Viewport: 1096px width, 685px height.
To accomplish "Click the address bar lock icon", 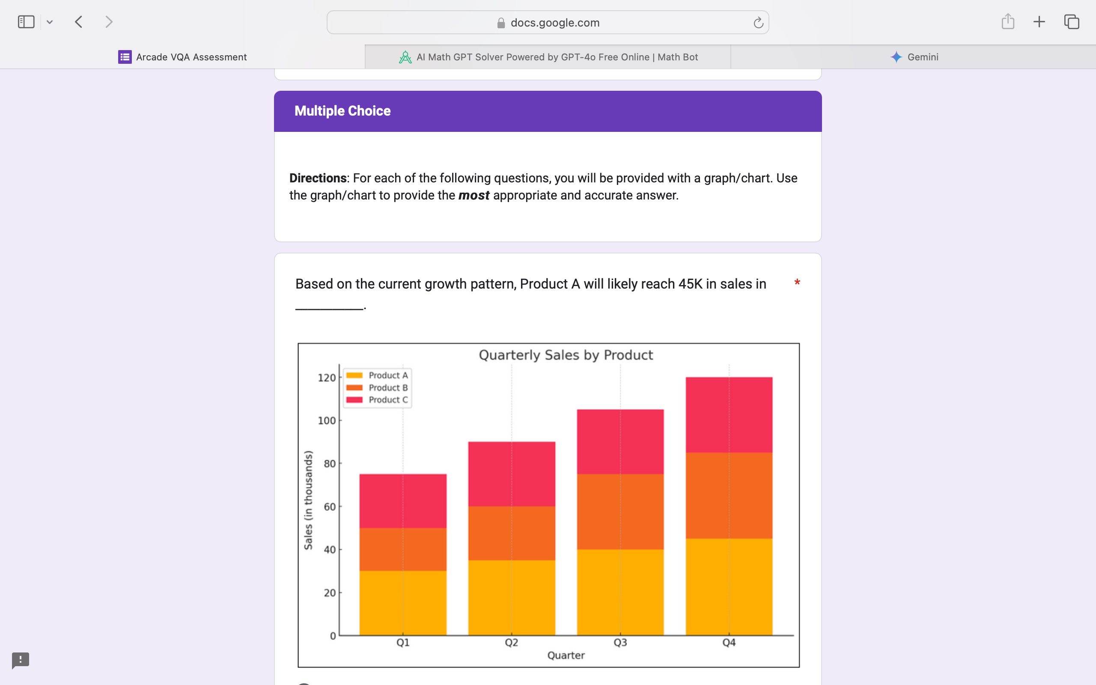I will (x=501, y=23).
